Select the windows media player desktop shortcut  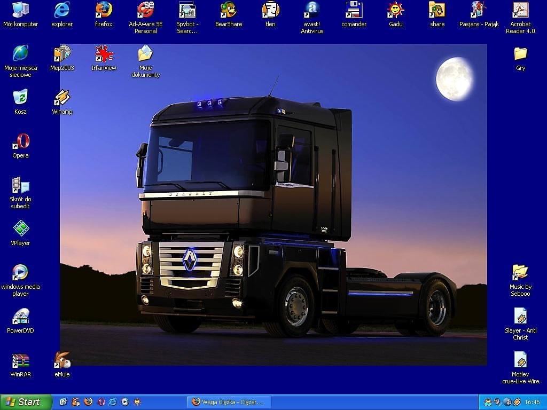[21, 280]
